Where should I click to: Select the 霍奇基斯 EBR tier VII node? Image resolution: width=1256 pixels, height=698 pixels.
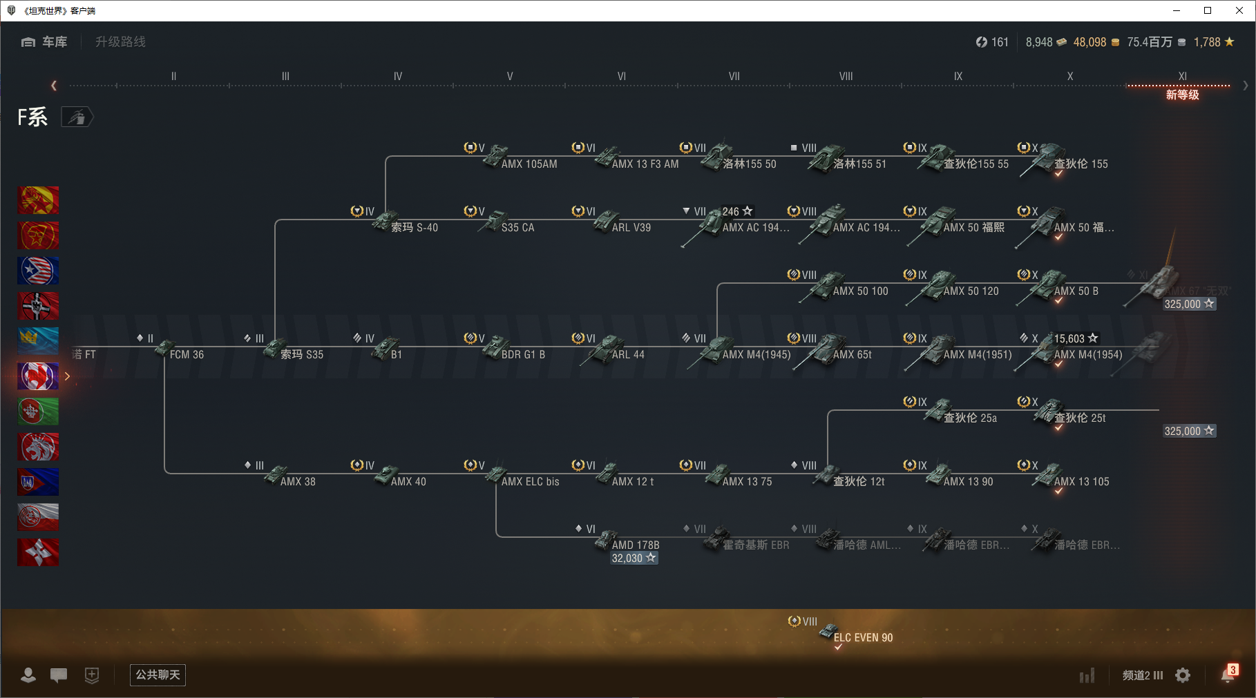(x=717, y=538)
